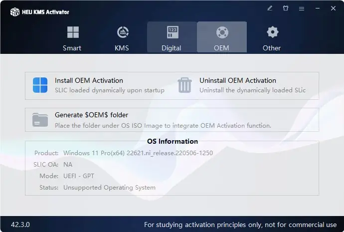Select the OEM tab
This screenshot has height=232, width=344.
coord(222,37)
